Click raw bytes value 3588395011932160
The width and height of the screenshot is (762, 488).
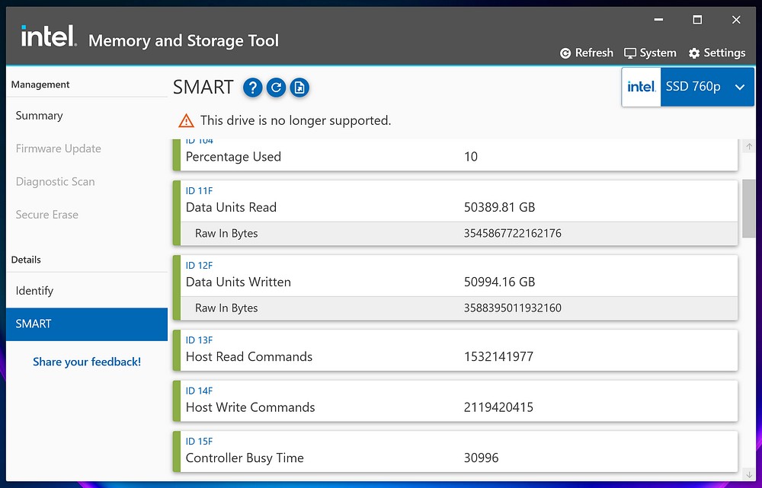513,308
